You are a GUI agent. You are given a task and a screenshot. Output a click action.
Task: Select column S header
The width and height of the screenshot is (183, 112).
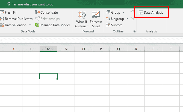point(153,49)
